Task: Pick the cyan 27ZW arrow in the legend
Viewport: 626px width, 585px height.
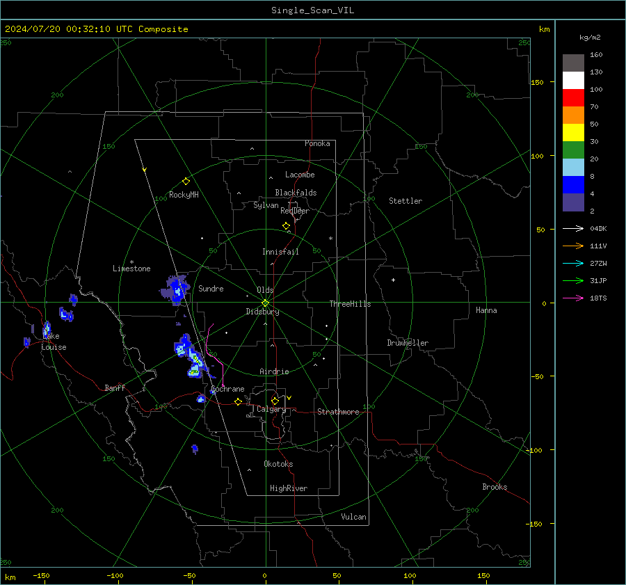Action: [x=573, y=263]
